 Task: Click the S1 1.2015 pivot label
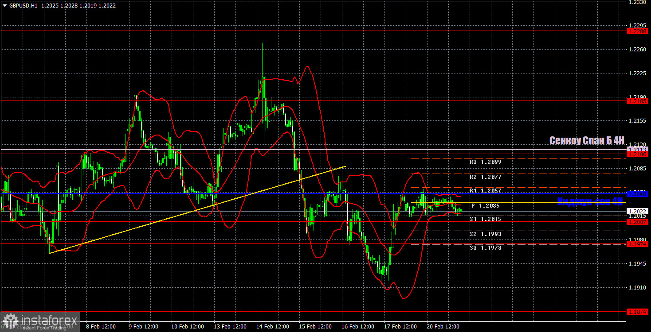tap(486, 219)
